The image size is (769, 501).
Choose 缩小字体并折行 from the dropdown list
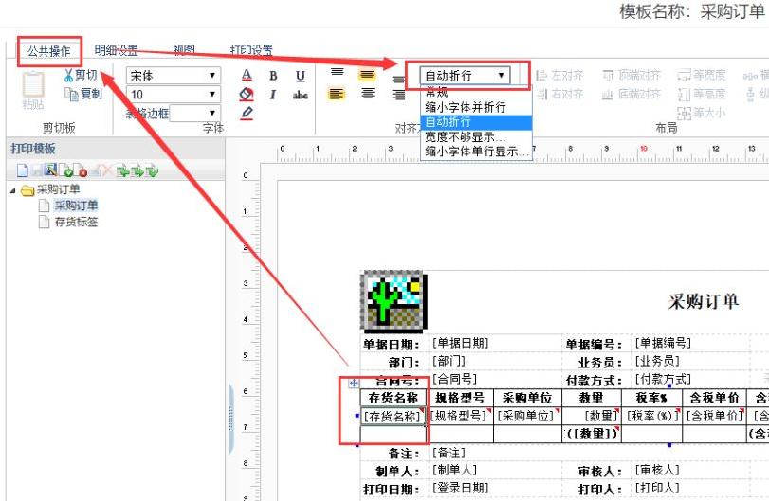[465, 108]
